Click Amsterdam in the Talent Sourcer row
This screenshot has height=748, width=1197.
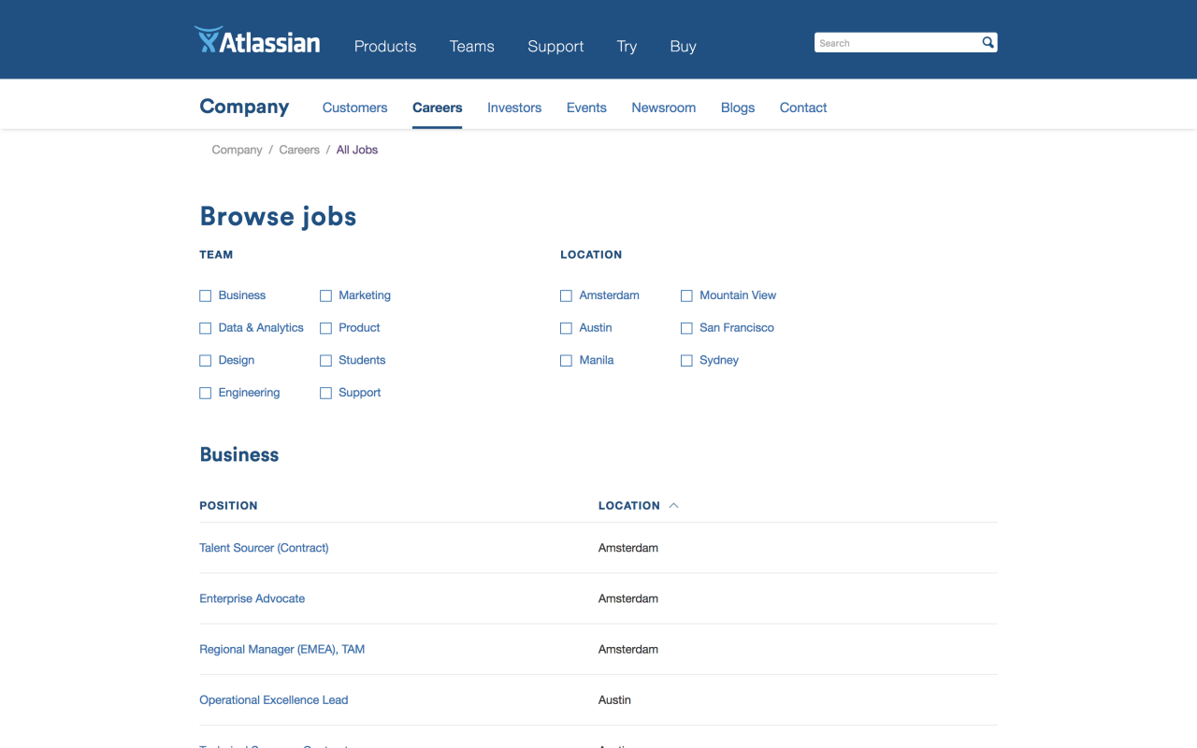628,548
